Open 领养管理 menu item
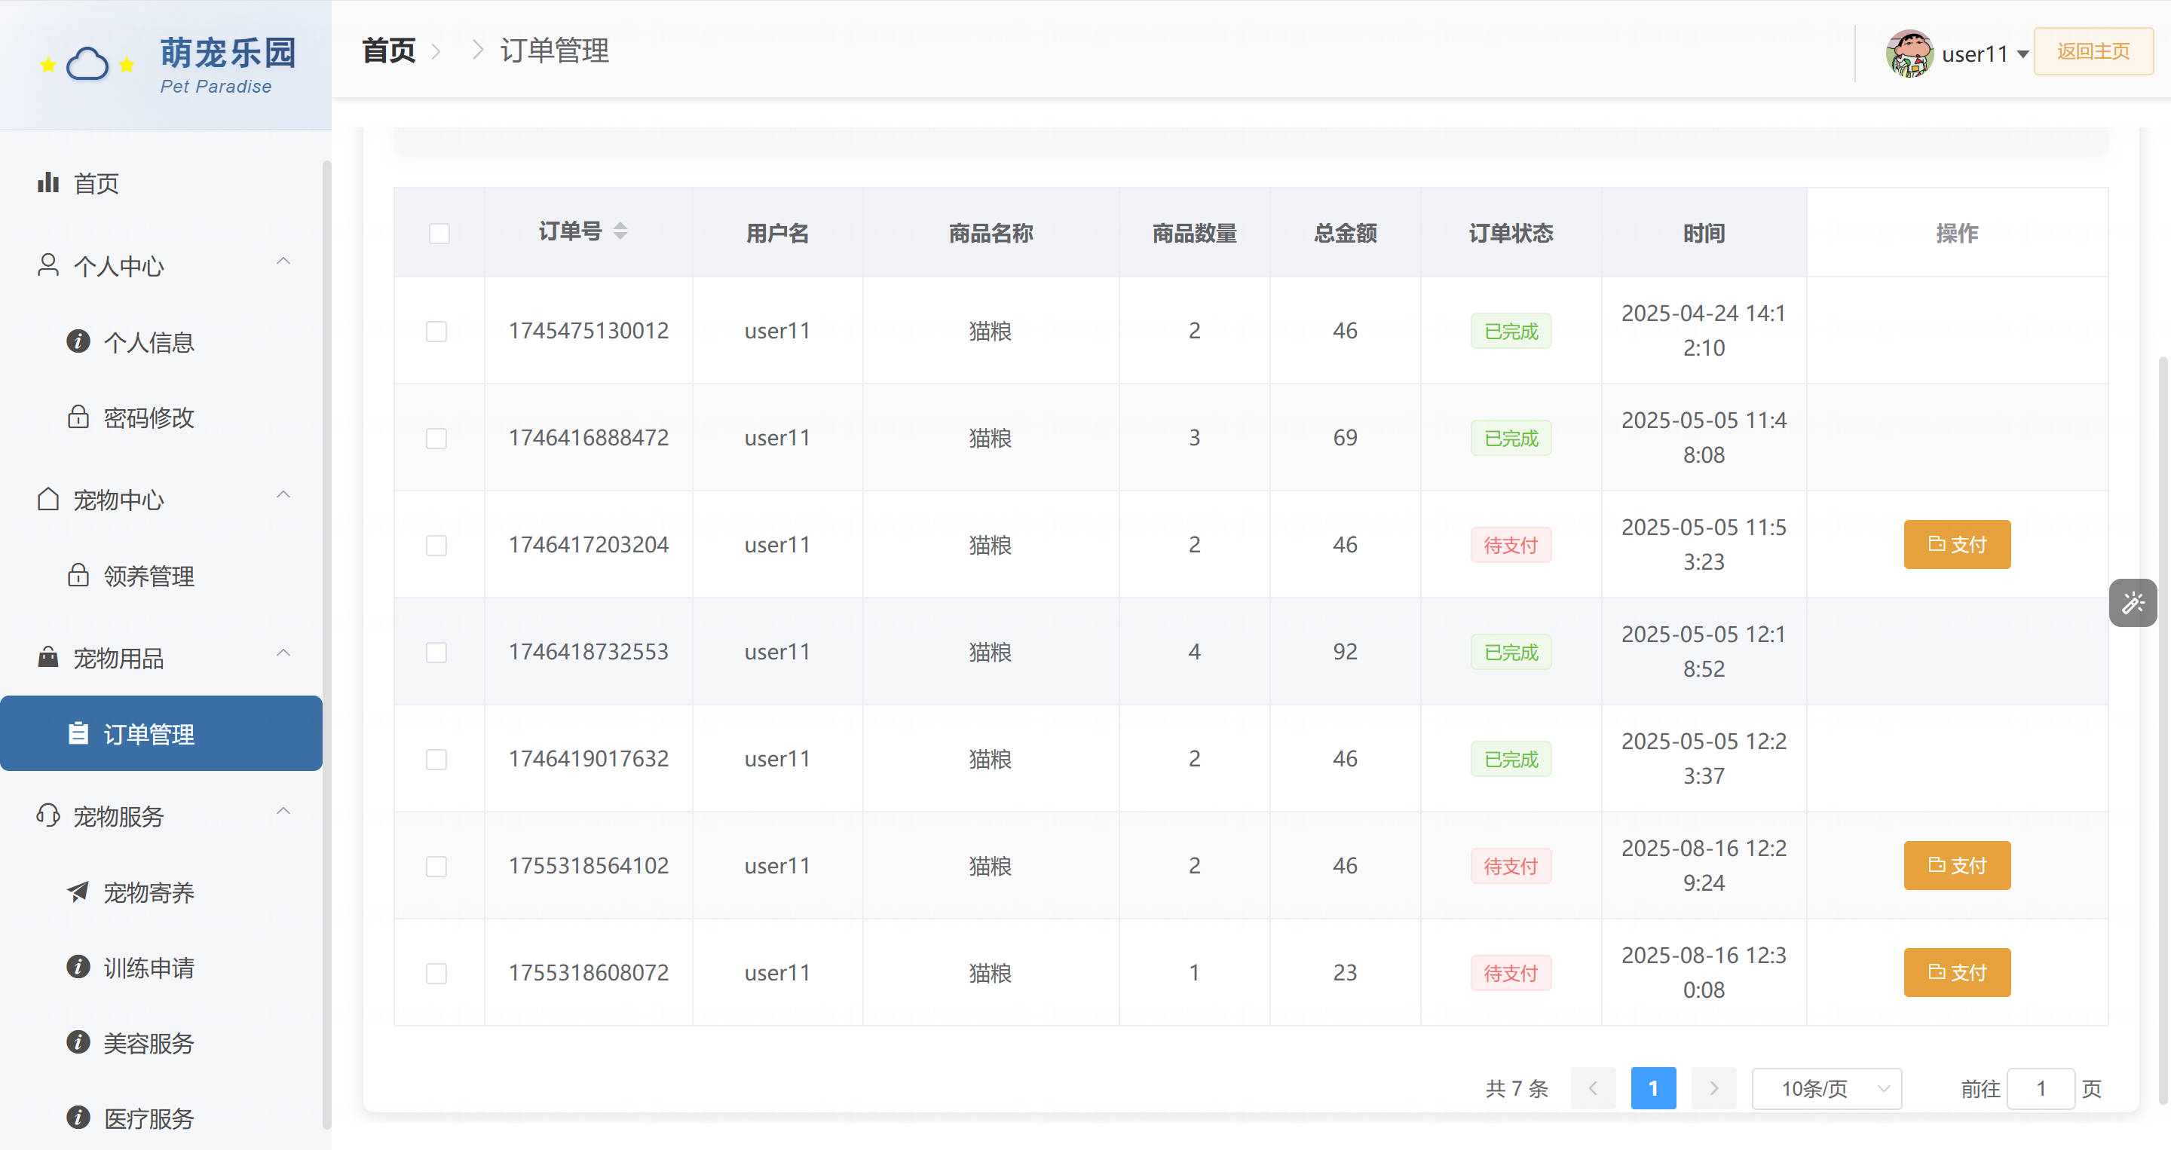The width and height of the screenshot is (2171, 1150). [161, 577]
